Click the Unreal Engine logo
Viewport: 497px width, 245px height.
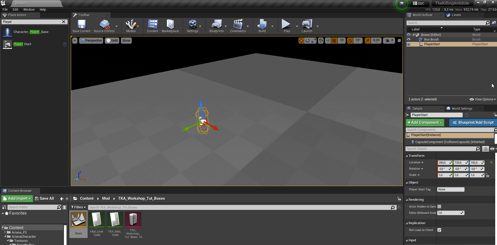tap(3, 3)
